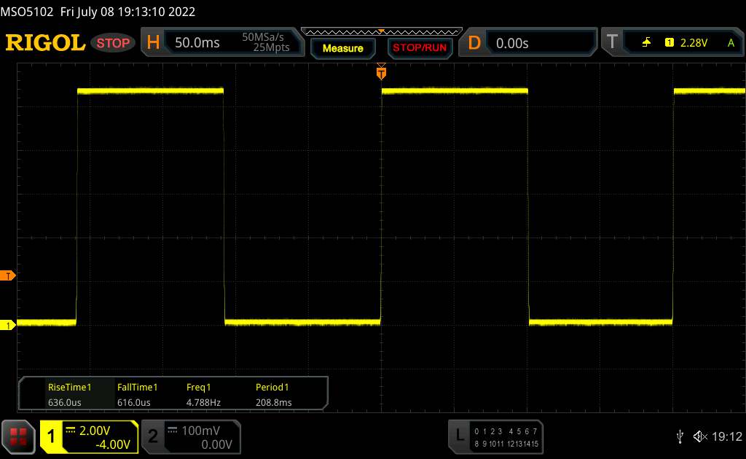Viewport: 746px width, 459px height.
Task: Click channel 1 DC coupling icon
Action: (x=71, y=430)
